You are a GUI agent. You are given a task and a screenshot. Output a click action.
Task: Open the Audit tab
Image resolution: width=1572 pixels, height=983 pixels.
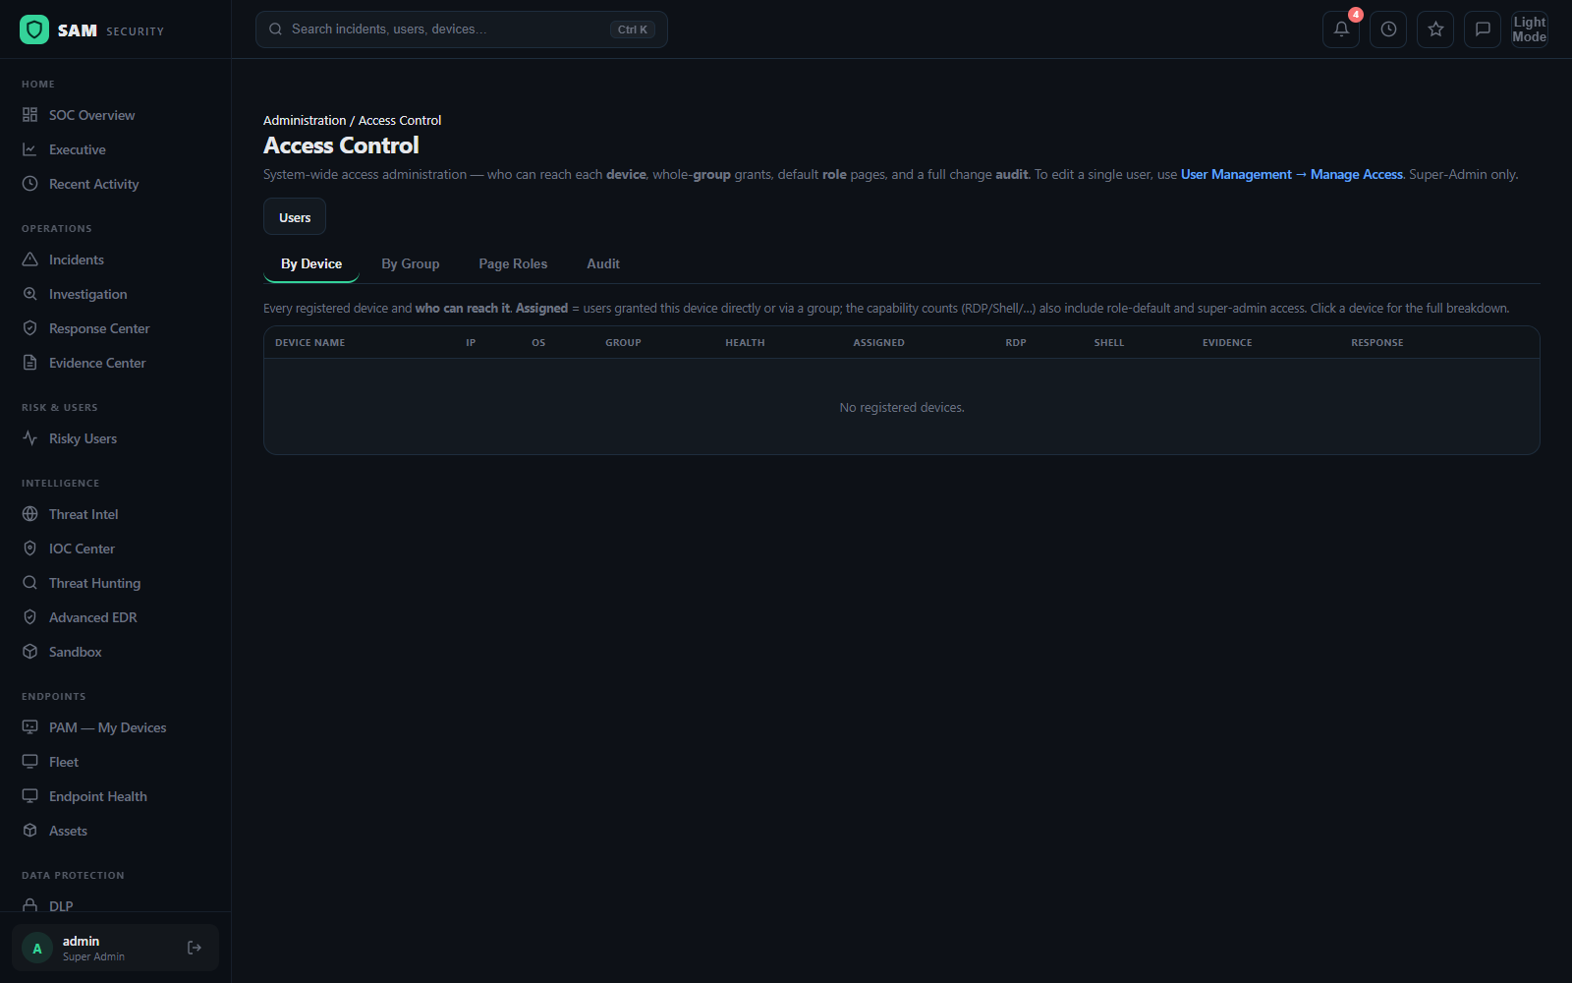[x=603, y=263]
